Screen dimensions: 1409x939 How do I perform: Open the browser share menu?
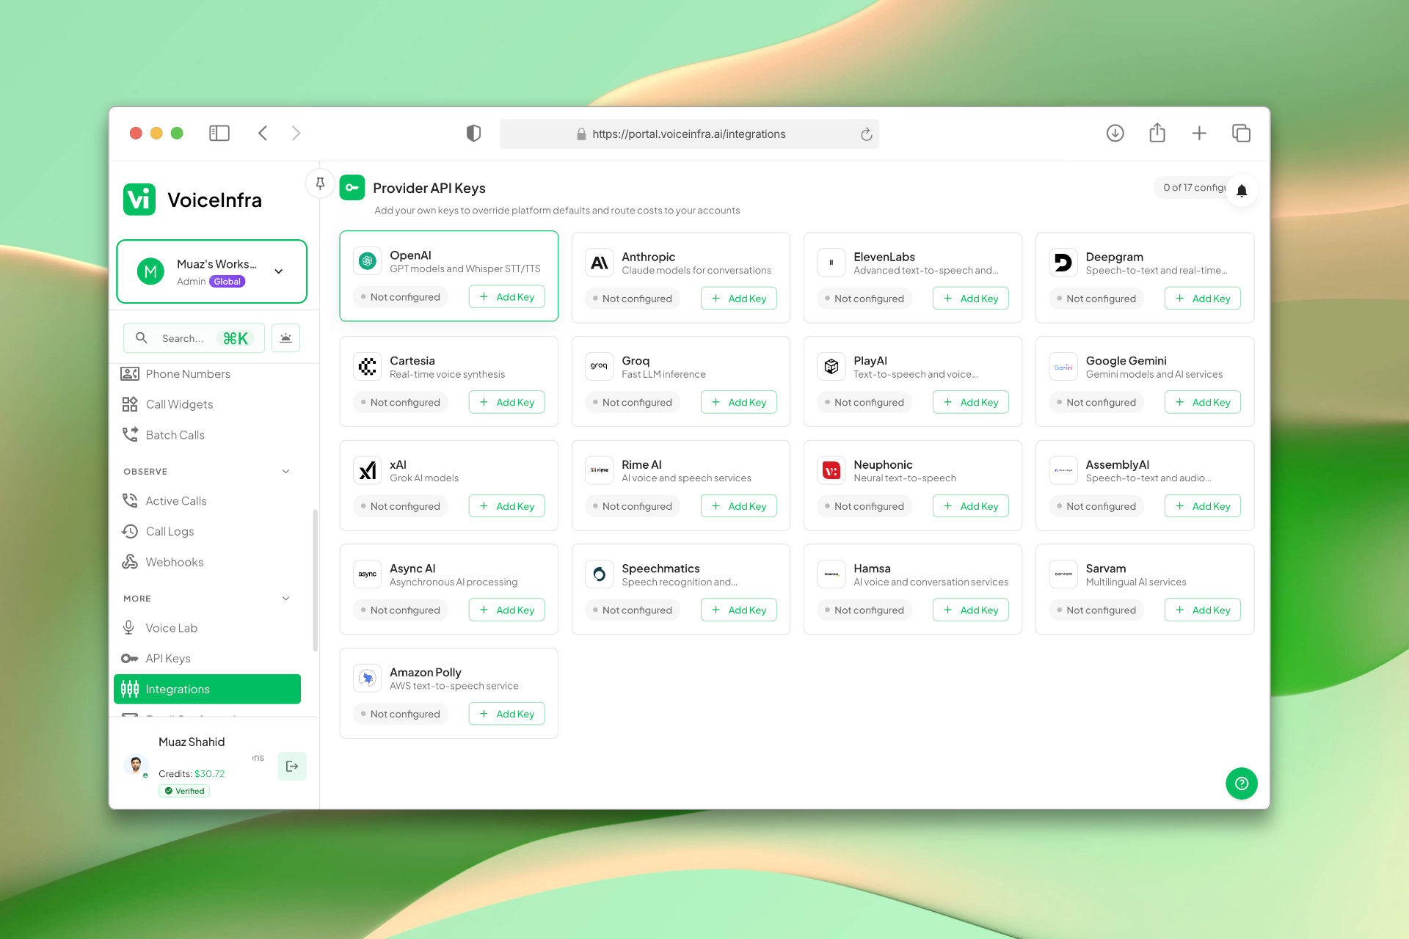click(x=1157, y=132)
